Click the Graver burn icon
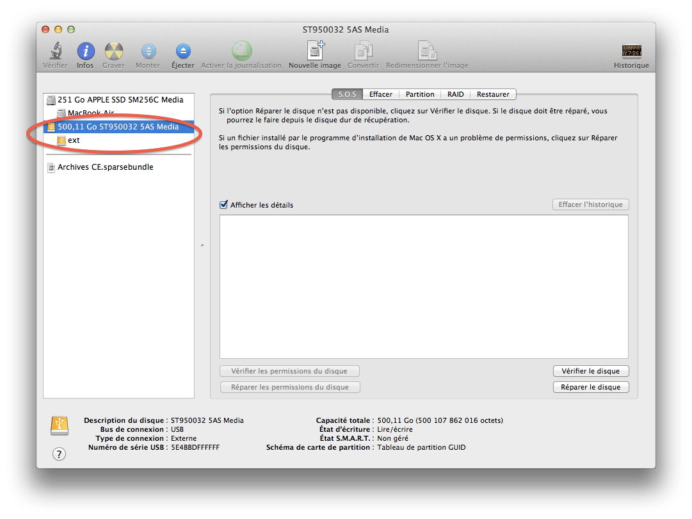 (x=114, y=51)
